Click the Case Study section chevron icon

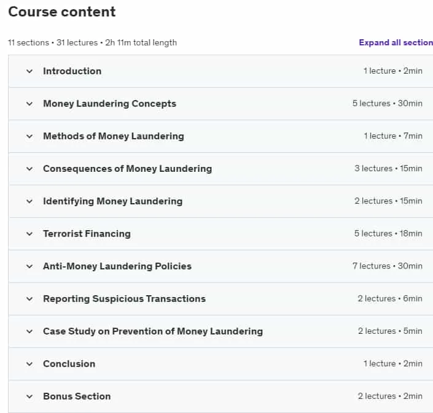click(x=29, y=331)
